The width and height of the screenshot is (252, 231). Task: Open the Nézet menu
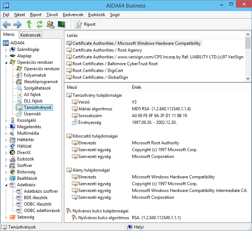(20, 15)
